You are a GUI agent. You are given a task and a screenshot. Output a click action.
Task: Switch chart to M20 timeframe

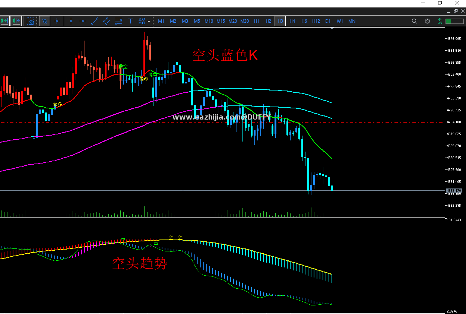(x=232, y=21)
